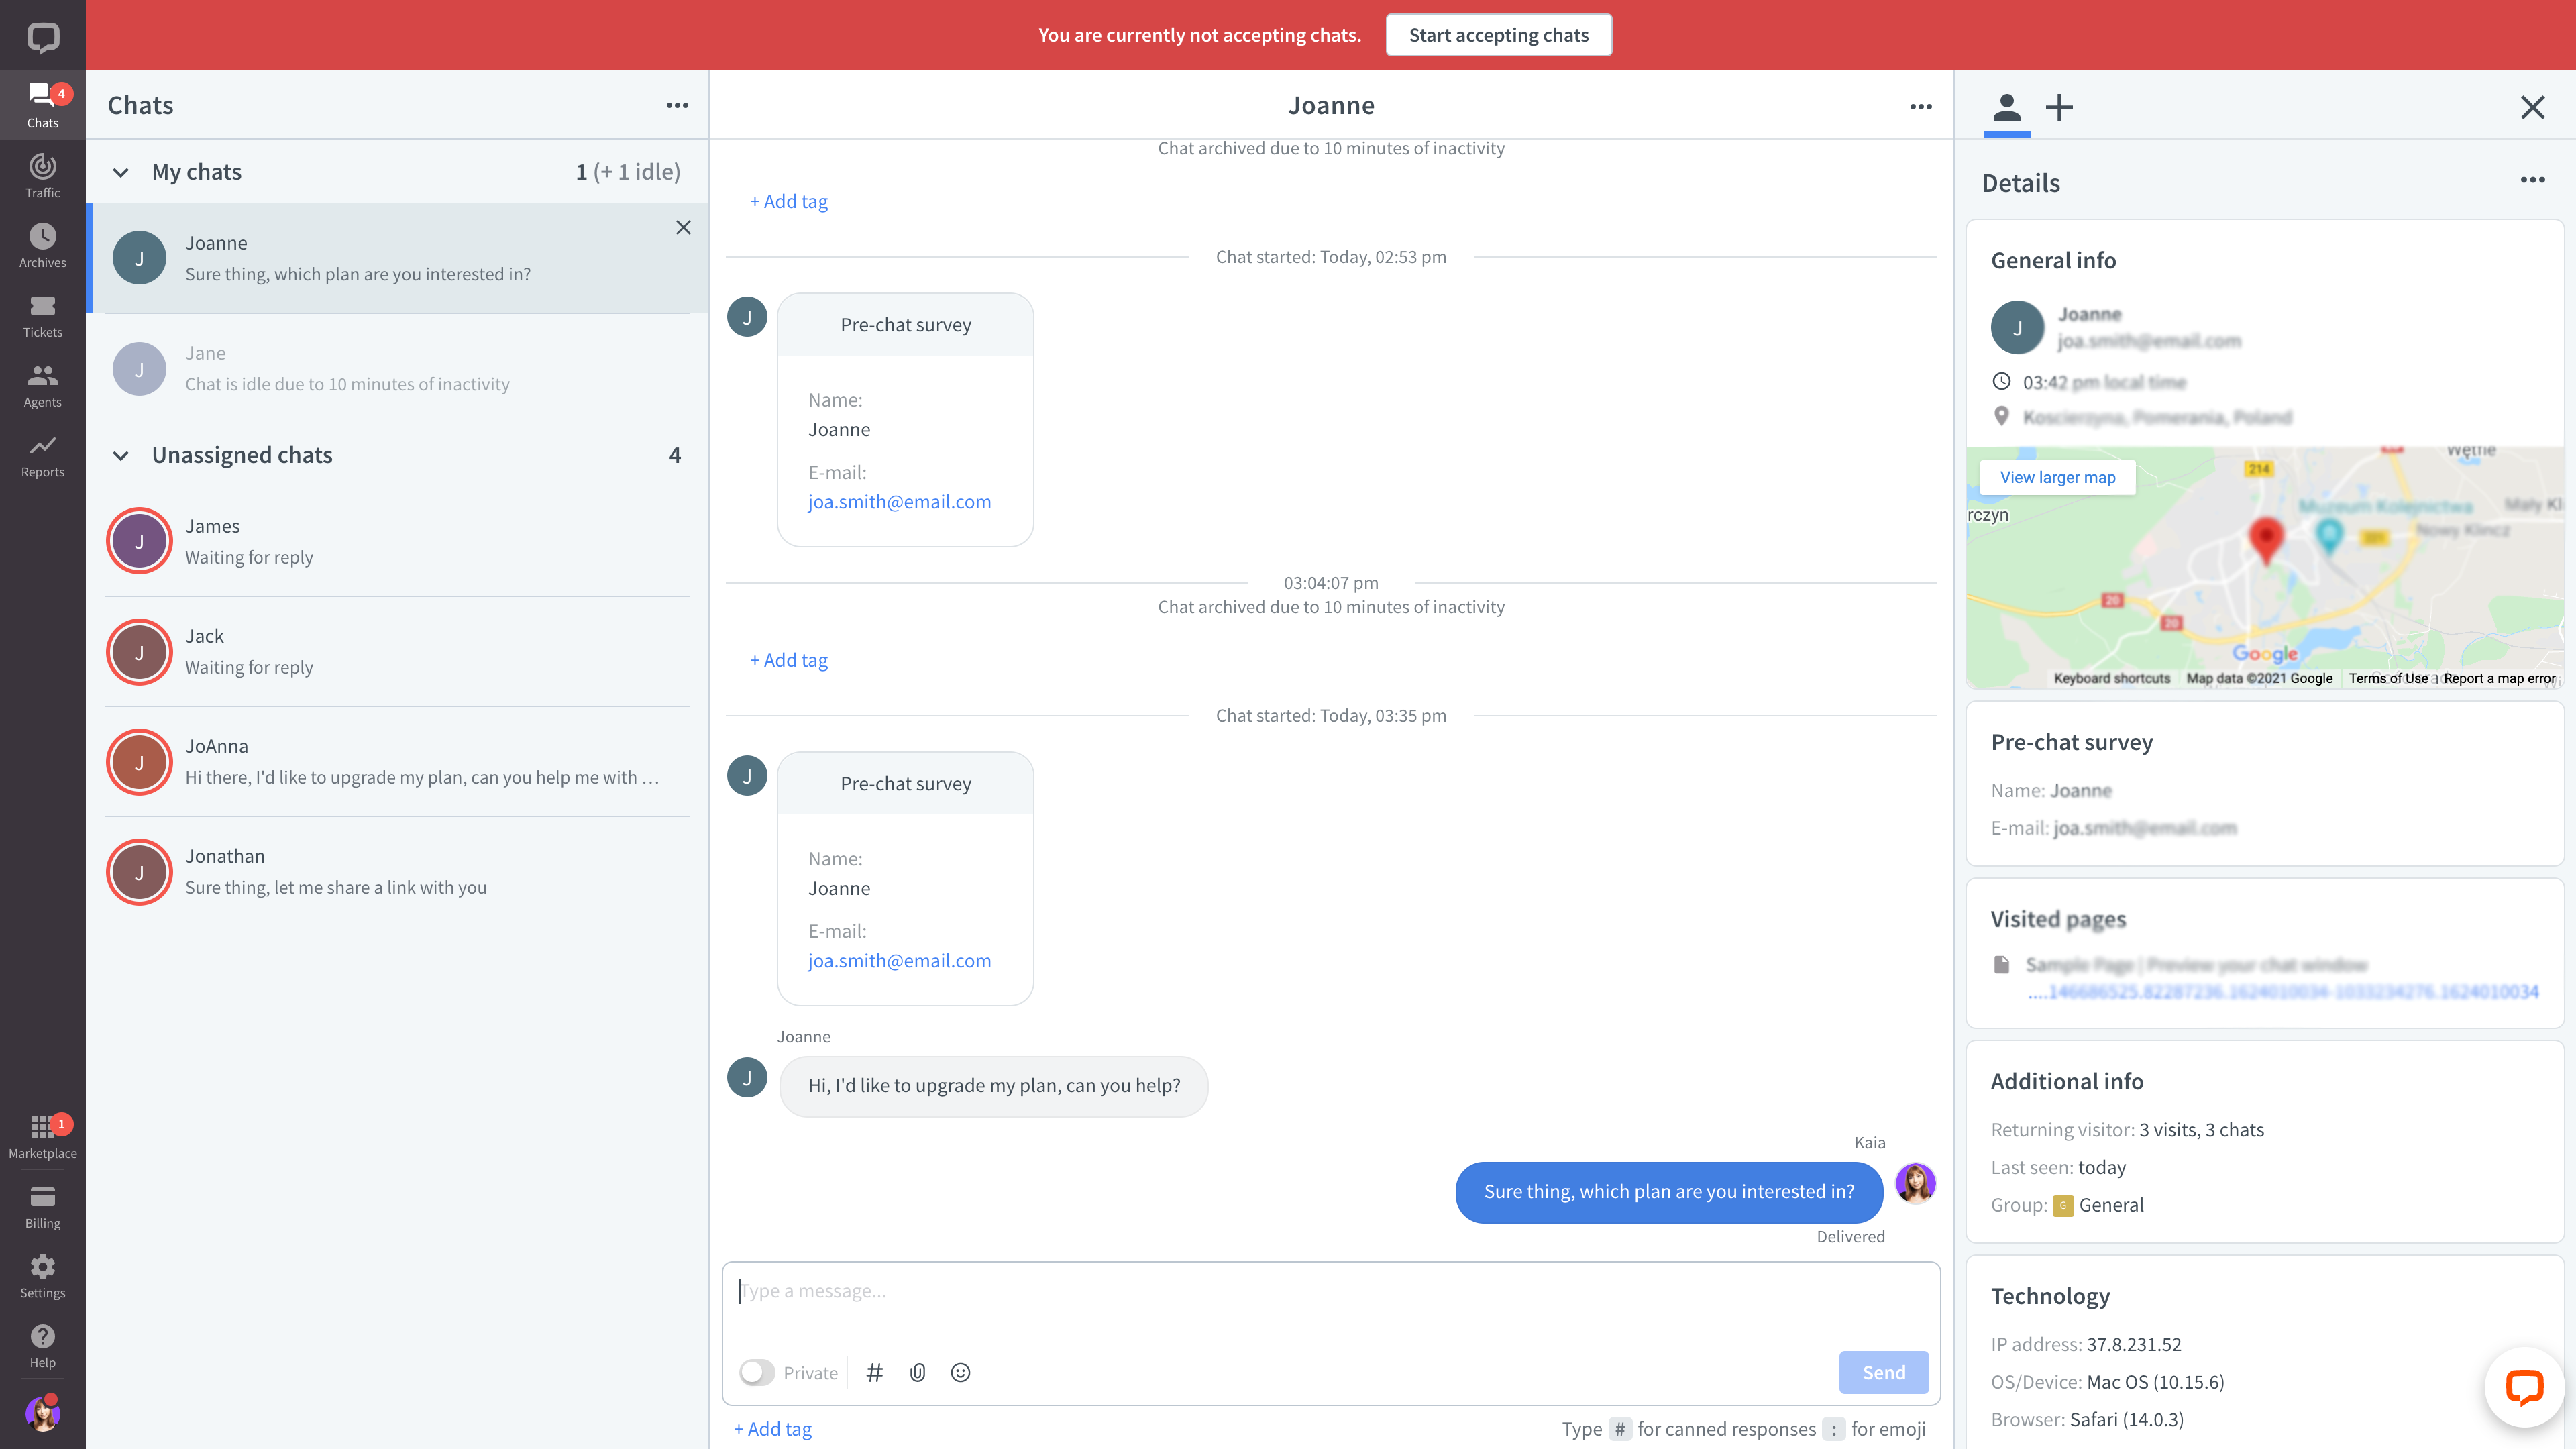The height and width of the screenshot is (1449, 2576).
Task: Go to Tickets in sidebar
Action: coord(42,315)
